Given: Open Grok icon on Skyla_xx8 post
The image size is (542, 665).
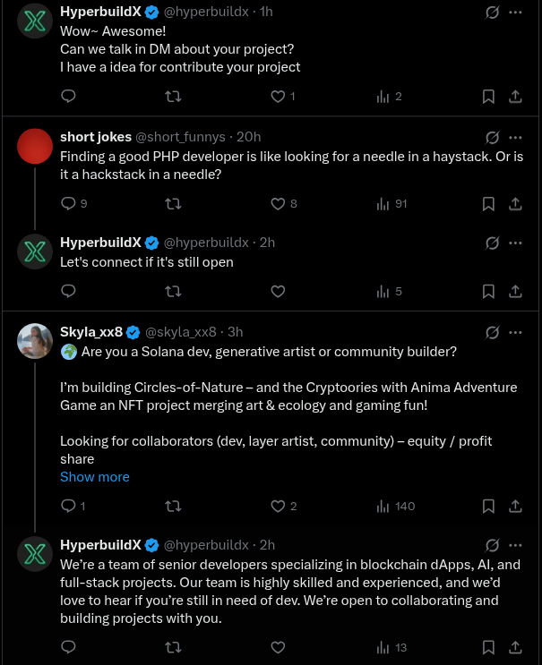Looking at the screenshot, I should pyautogui.click(x=491, y=332).
